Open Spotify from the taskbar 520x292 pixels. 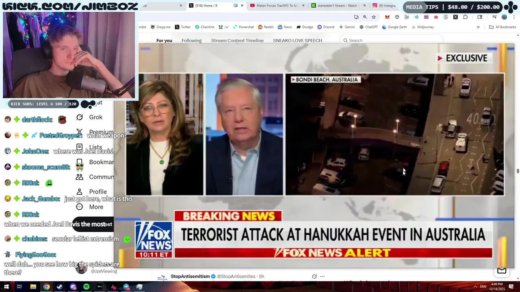click(x=87, y=287)
